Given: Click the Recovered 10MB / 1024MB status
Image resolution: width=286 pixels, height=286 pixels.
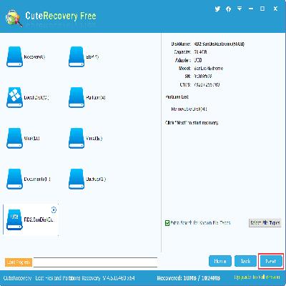Looking at the screenshot, I should click(x=188, y=278).
